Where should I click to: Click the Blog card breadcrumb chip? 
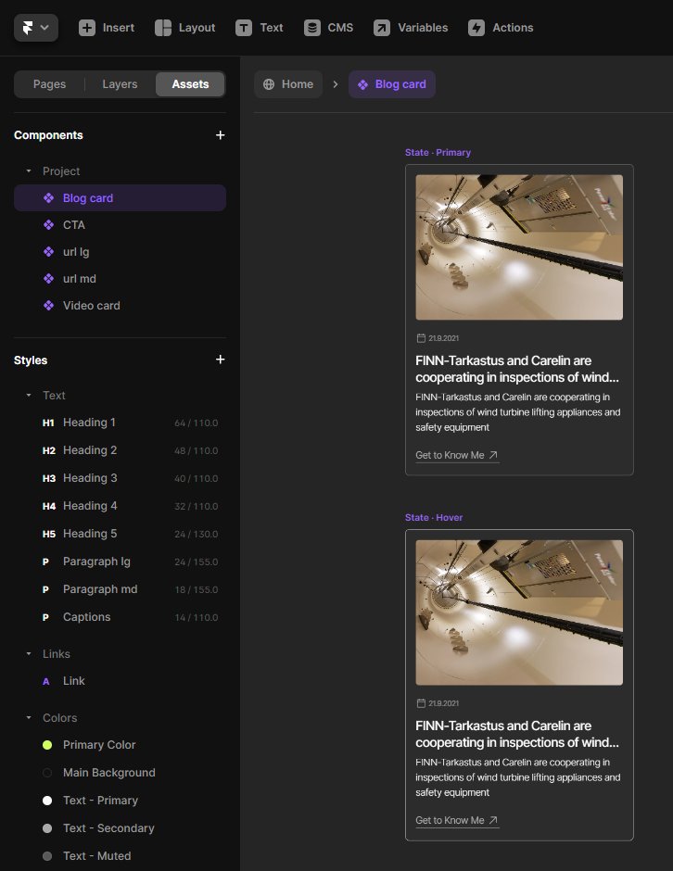(x=392, y=84)
